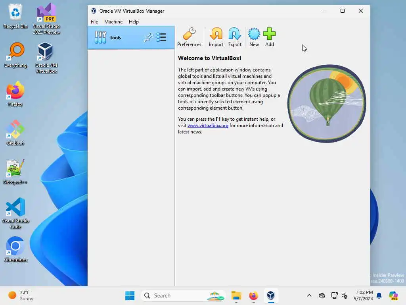Open the clock showing 7:02 PM
This screenshot has width=406, height=305.
click(363, 295)
